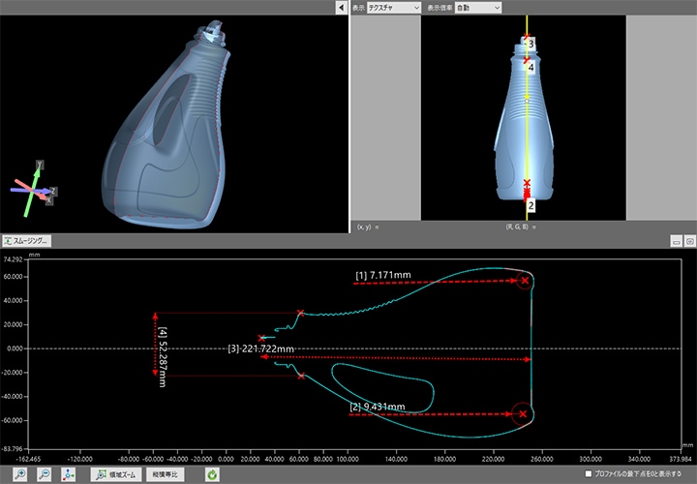697x484 pixels.
Task: Click marker 2 on the bottle image
Action: pos(530,206)
